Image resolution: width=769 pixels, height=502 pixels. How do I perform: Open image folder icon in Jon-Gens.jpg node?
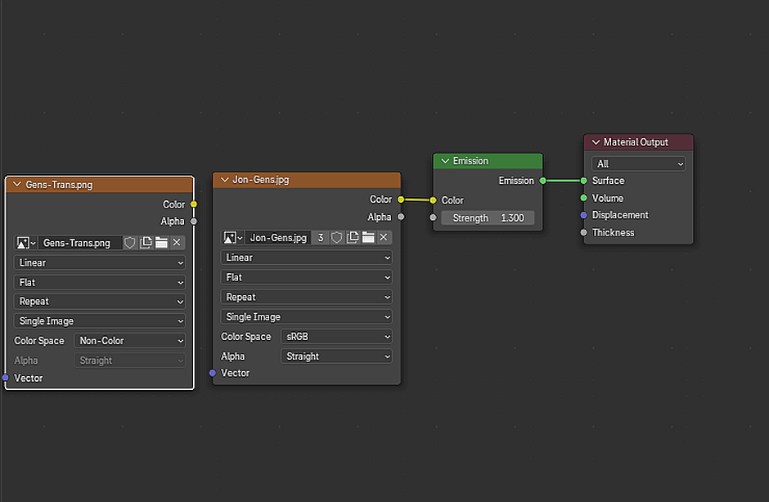(x=368, y=238)
